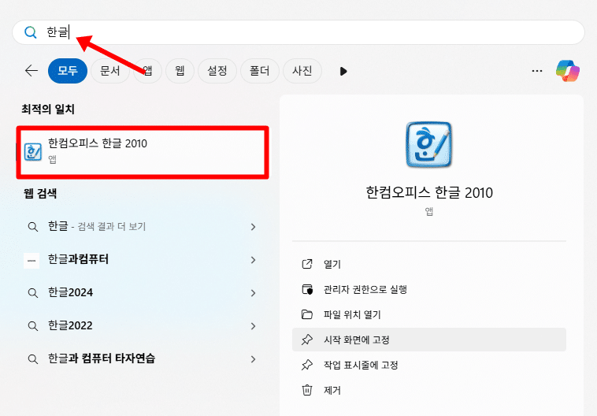This screenshot has height=416, width=597.
Task: Select '한글과 컴퓨터 타자연습' suggestion
Action: 143,358
